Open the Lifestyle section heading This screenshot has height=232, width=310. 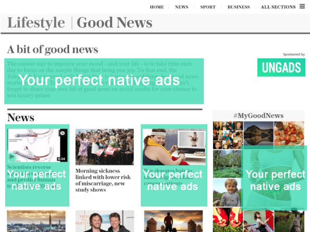[36, 22]
